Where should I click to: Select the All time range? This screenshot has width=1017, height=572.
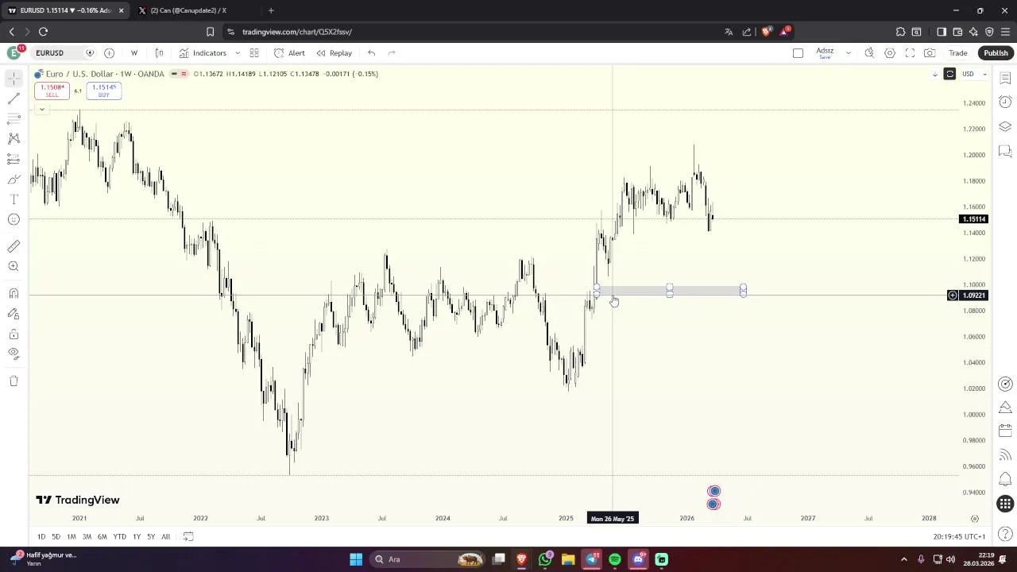point(165,536)
